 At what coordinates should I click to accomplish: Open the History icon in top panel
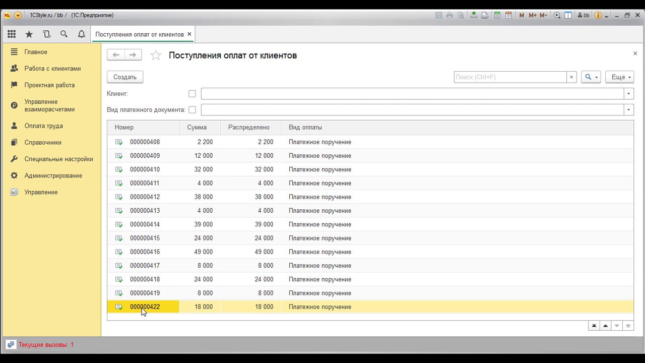pos(47,34)
